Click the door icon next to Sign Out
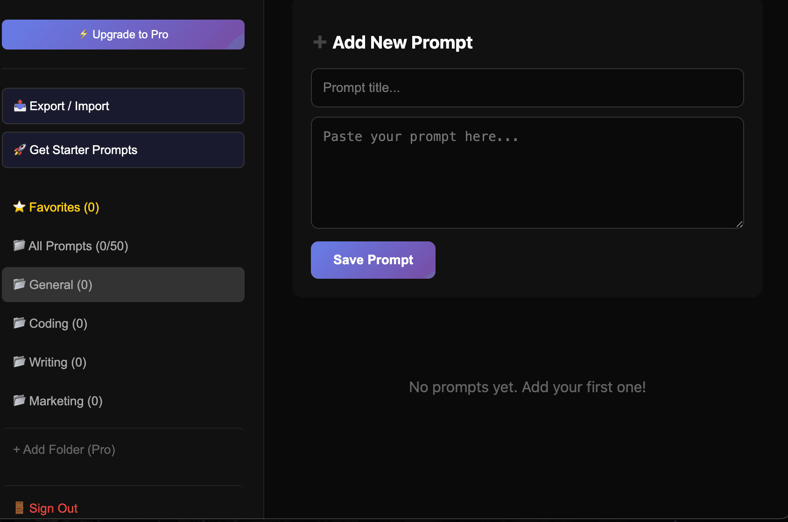788x522 pixels. point(19,508)
